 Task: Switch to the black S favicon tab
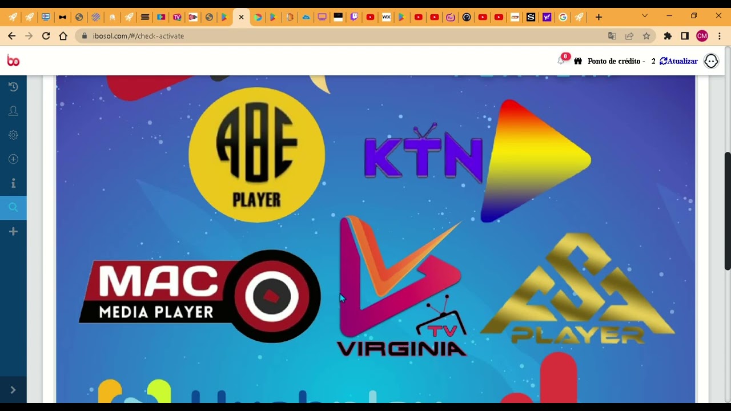point(531,17)
